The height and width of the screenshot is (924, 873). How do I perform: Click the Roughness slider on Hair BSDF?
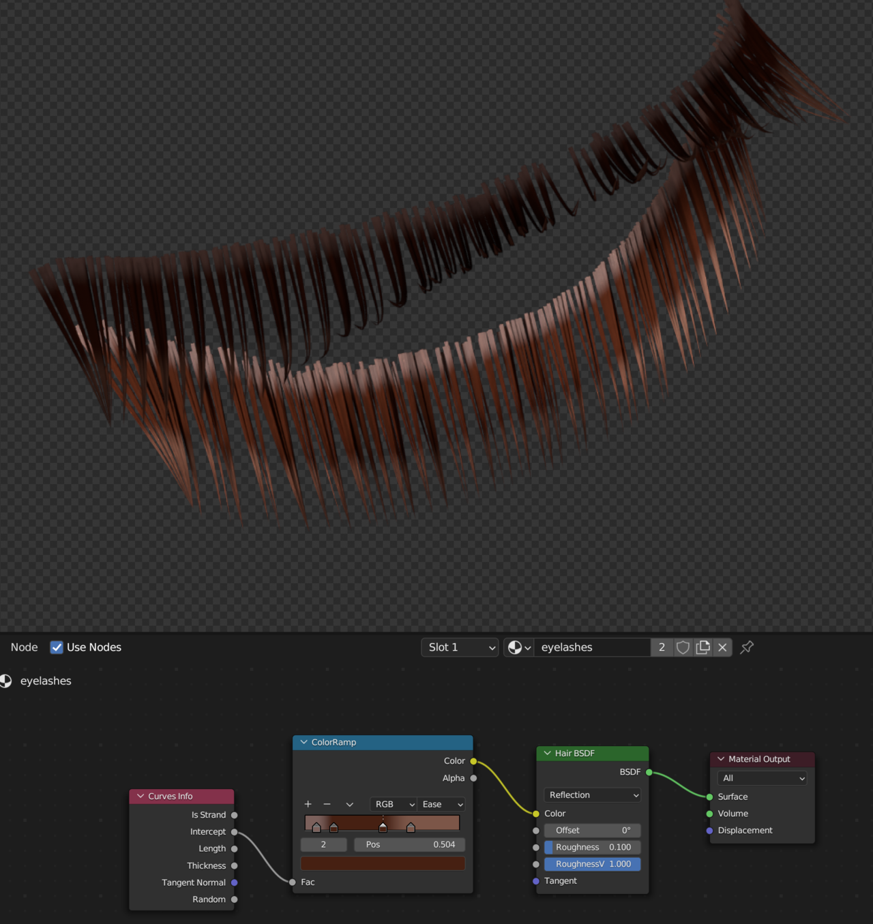[592, 847]
